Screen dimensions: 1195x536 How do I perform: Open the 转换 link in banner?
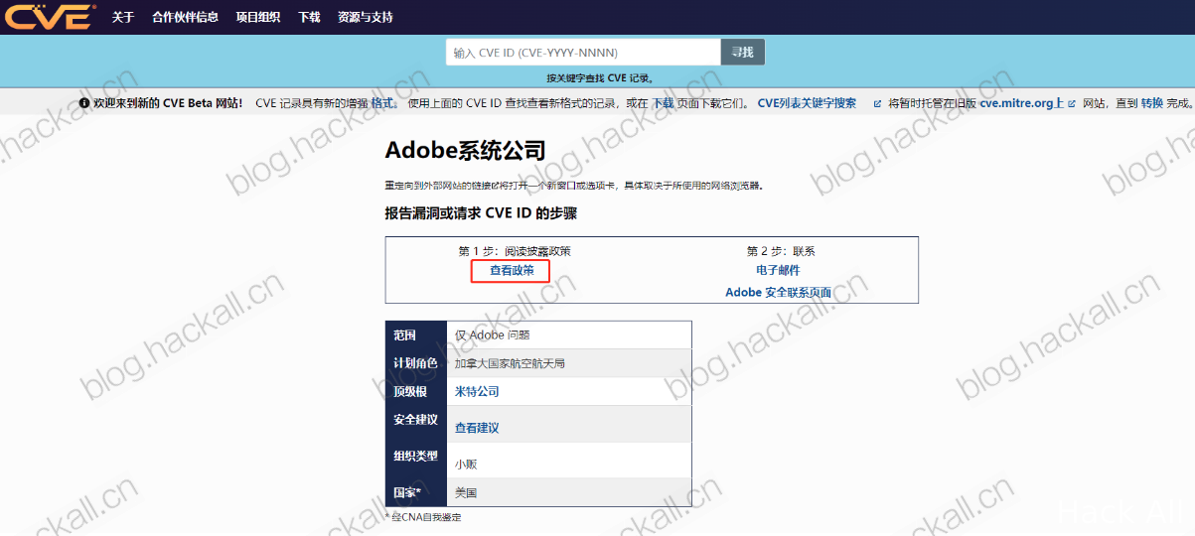tap(1151, 103)
